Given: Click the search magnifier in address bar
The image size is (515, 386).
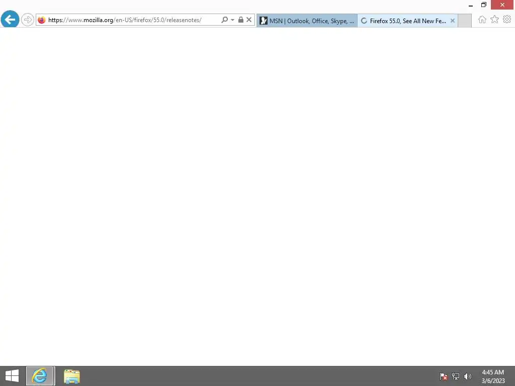Looking at the screenshot, I should point(225,20).
